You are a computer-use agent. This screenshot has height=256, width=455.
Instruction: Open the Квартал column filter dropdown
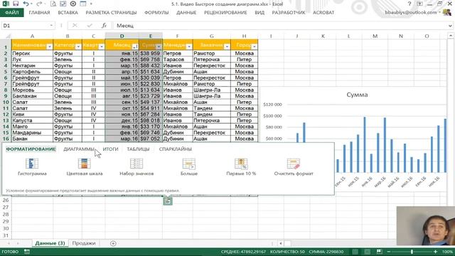coord(101,46)
